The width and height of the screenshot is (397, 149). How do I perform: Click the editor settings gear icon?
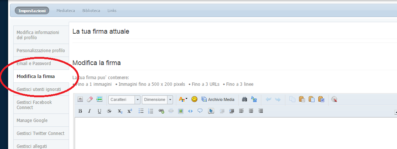pyautogui.click(x=334, y=99)
